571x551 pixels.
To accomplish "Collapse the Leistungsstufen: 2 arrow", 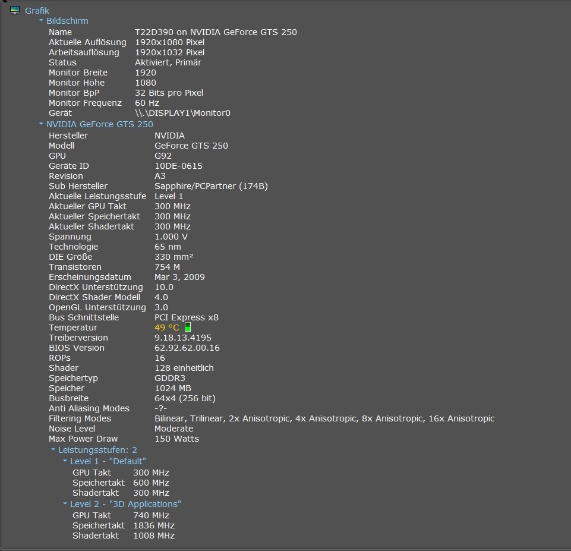I will [53, 450].
